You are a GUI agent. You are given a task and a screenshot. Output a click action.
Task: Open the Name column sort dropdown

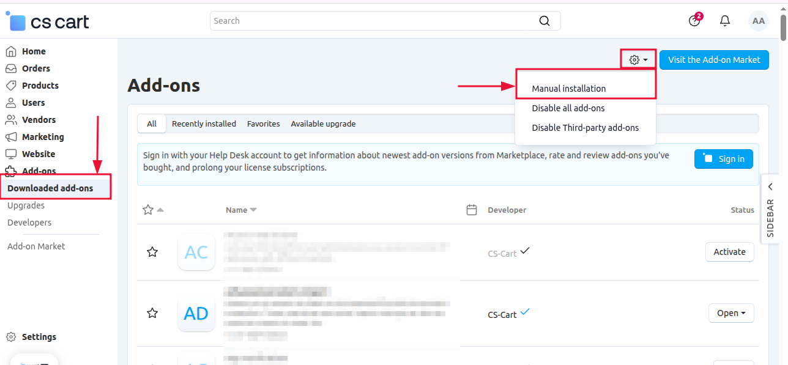(x=240, y=209)
